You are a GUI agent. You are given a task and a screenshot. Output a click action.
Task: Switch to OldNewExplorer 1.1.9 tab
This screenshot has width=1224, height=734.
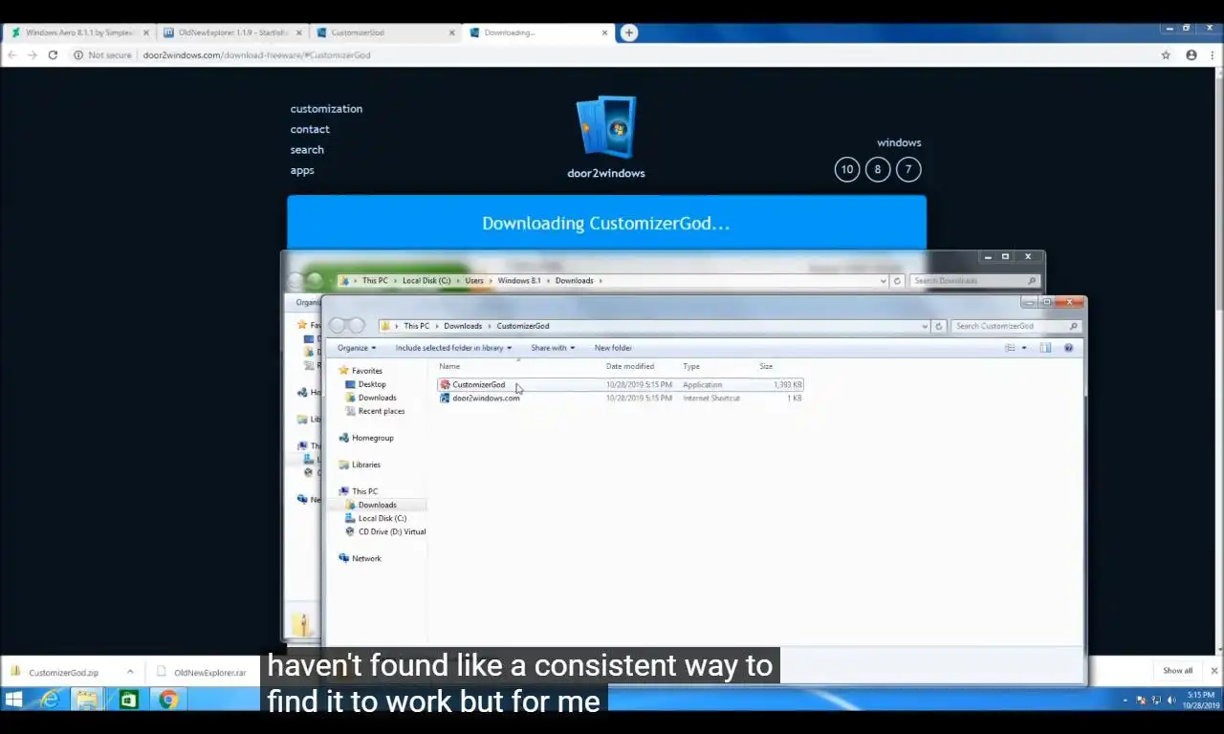pyautogui.click(x=231, y=32)
